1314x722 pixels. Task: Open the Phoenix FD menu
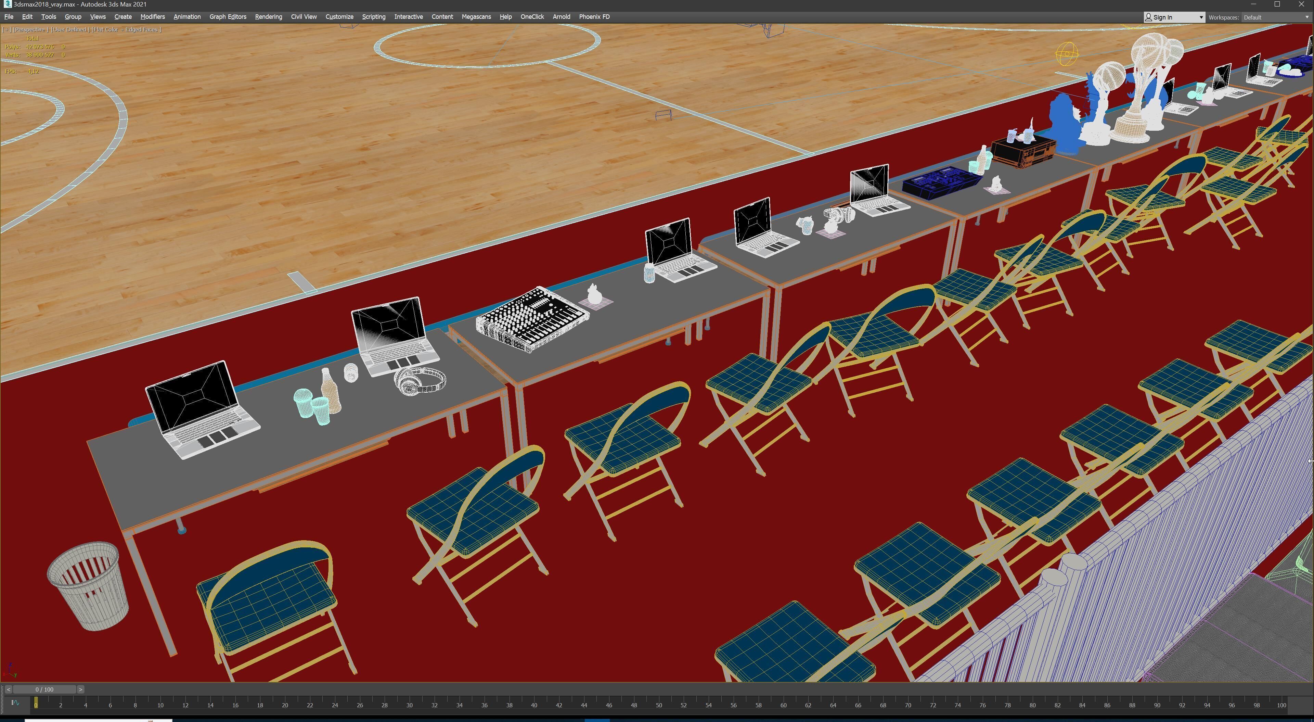594,17
